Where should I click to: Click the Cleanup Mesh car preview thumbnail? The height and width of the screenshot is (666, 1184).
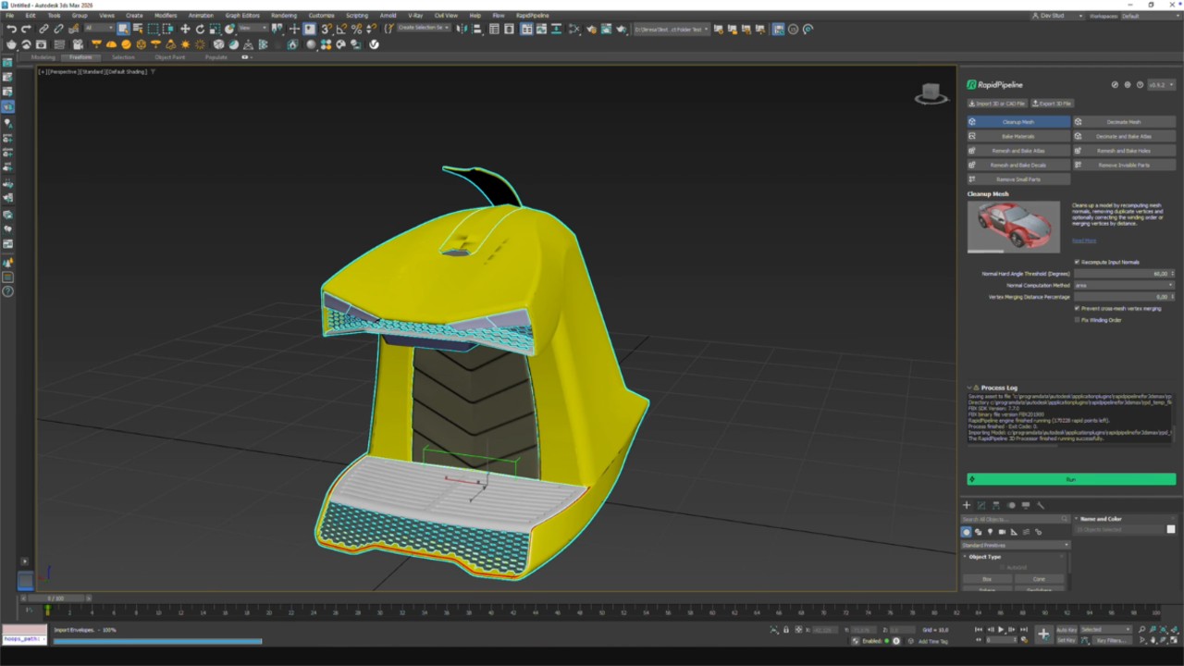point(1014,227)
